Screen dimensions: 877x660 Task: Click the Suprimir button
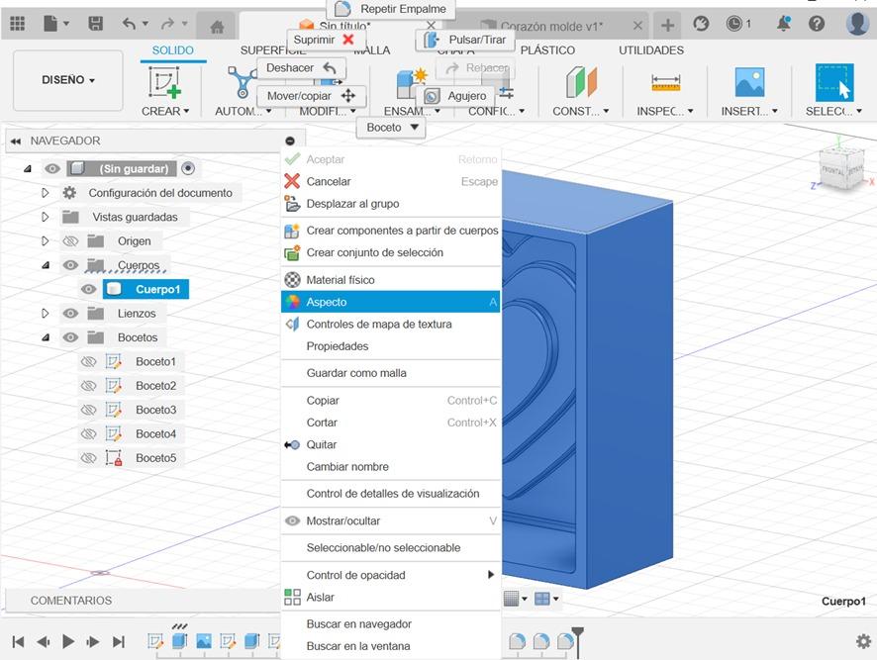pyautogui.click(x=326, y=40)
